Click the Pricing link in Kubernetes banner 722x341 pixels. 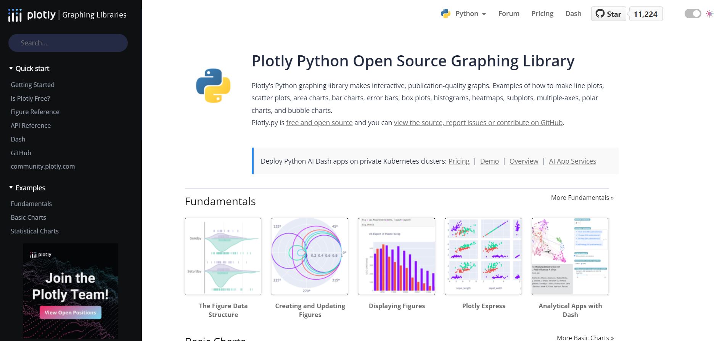(459, 161)
